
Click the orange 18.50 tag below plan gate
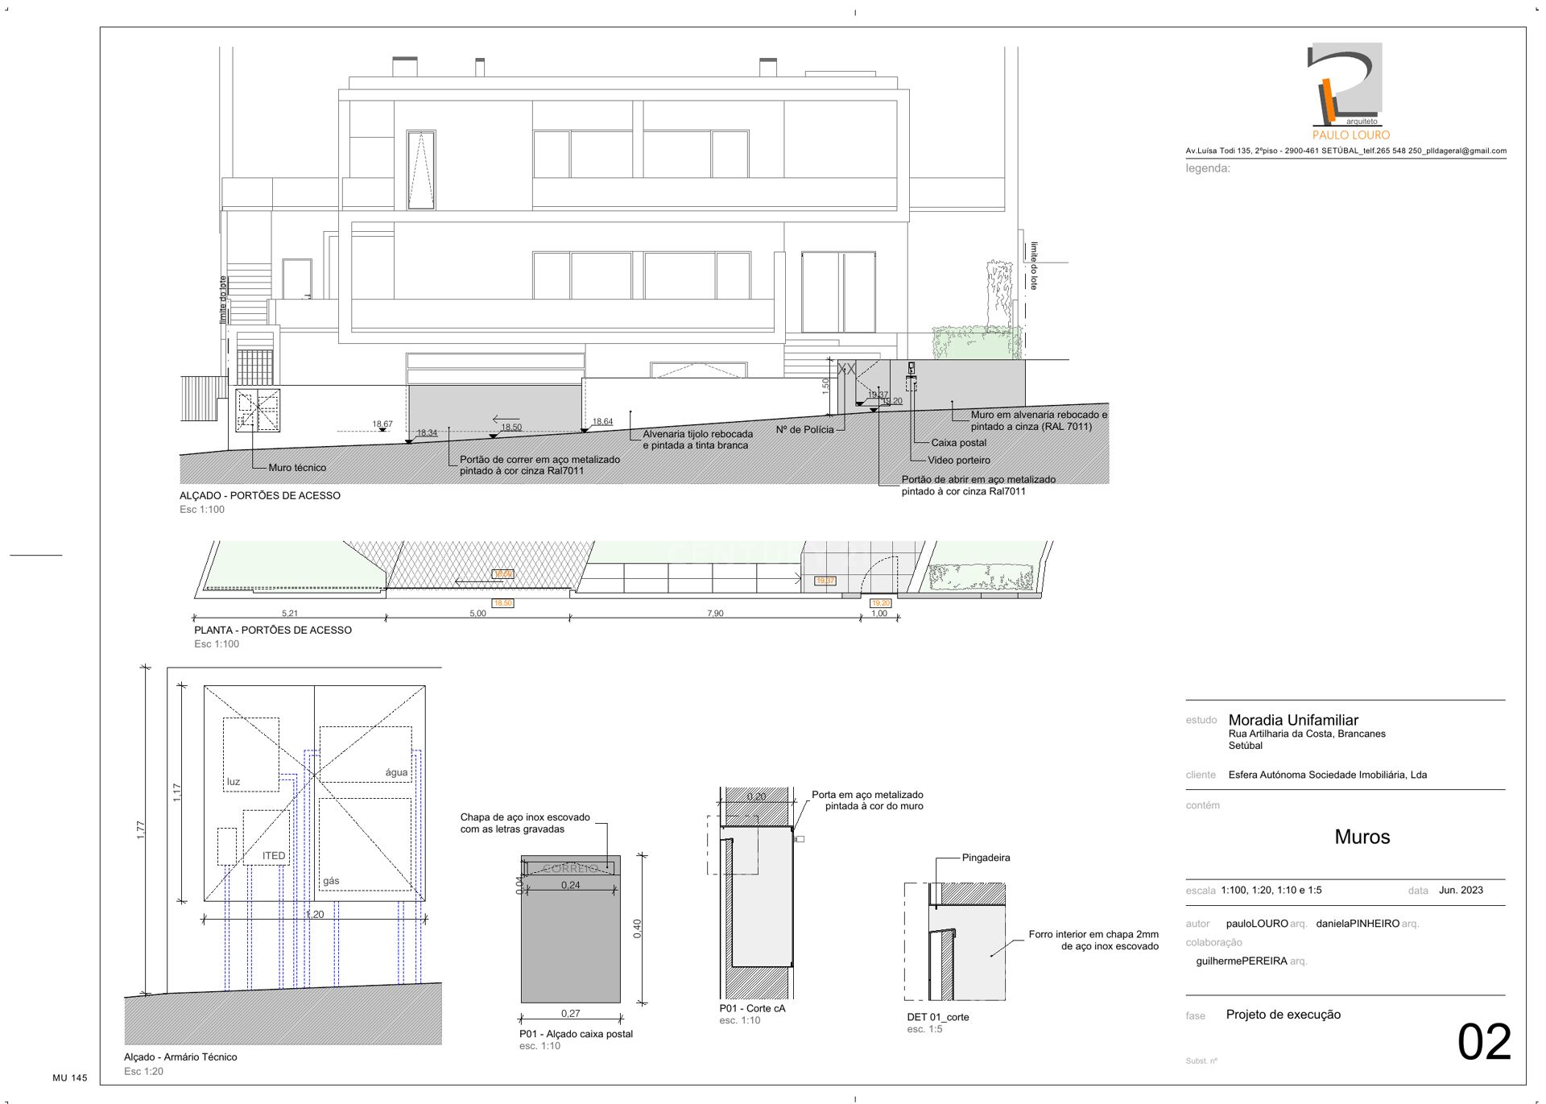point(502,603)
